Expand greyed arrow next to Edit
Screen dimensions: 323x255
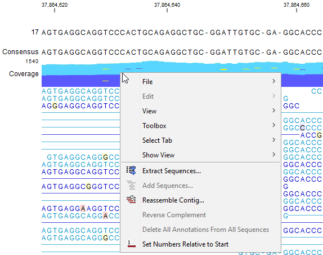pos(274,96)
